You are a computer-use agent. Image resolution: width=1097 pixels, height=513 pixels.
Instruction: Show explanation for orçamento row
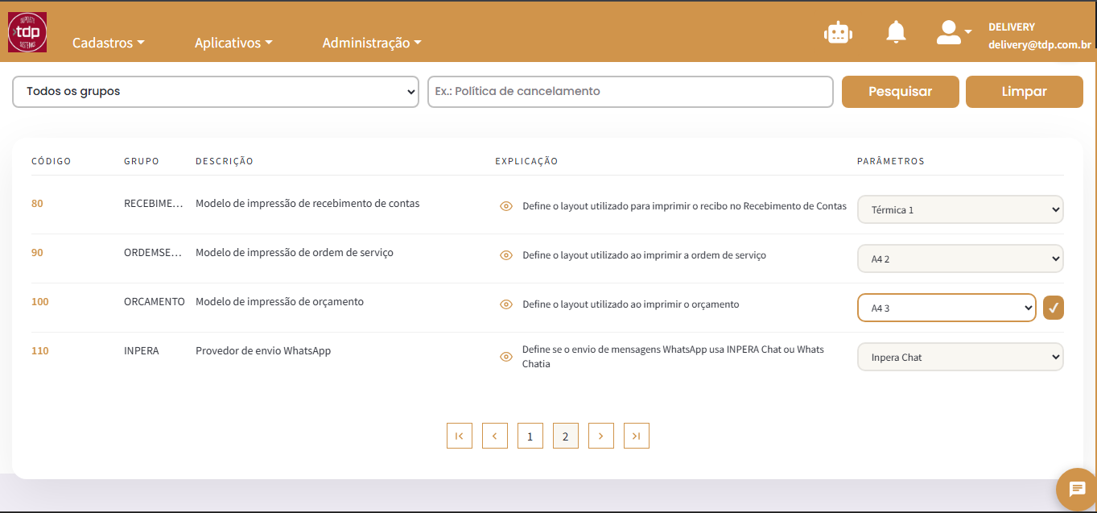(x=506, y=304)
